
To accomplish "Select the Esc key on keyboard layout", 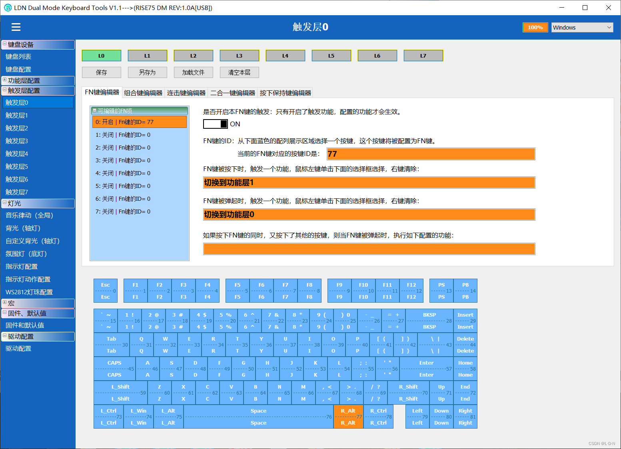I will click(x=106, y=291).
